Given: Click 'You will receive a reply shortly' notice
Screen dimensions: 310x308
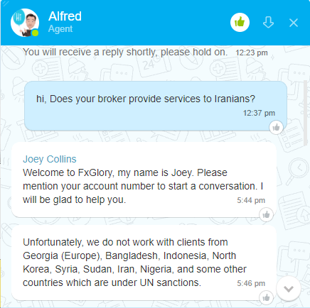Looking at the screenshot, I should 125,52.
